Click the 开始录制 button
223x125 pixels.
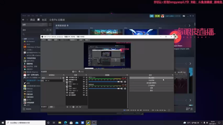coord(151,80)
